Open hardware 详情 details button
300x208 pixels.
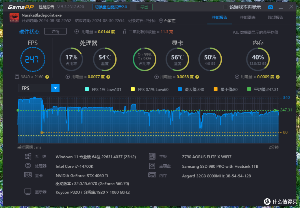[x=56, y=31]
